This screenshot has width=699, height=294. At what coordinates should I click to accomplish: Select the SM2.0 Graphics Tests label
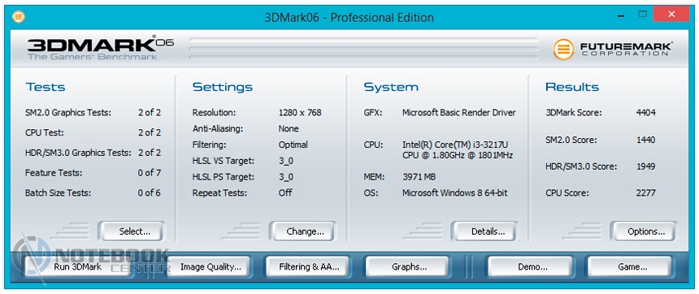coord(68,113)
